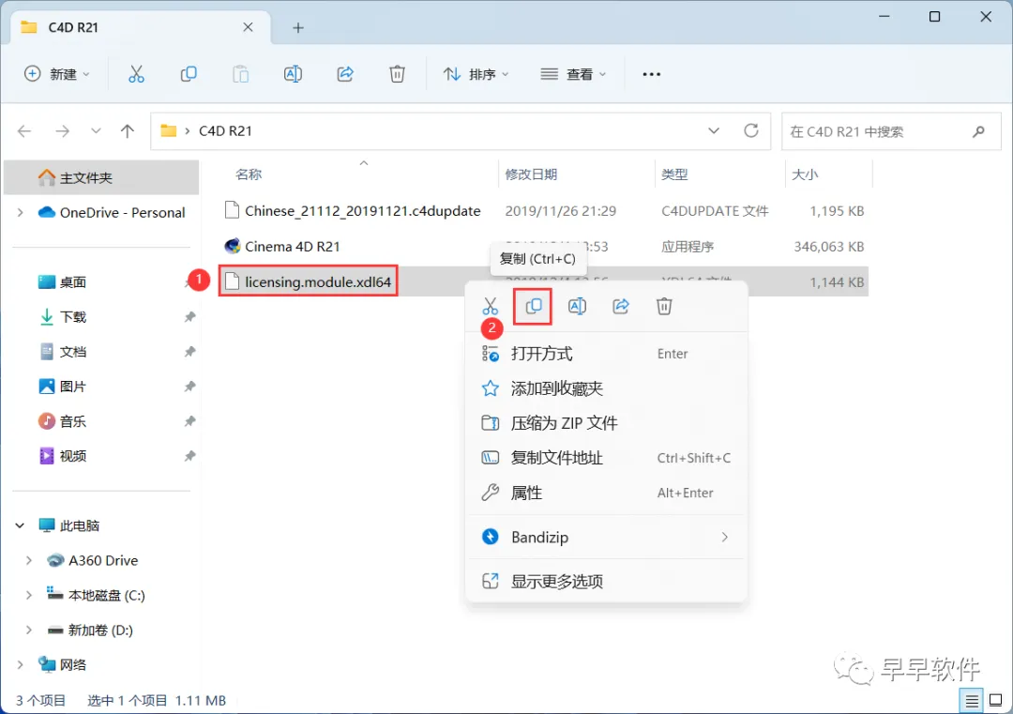Expand the 网络 tree node
The width and height of the screenshot is (1013, 714).
tap(21, 665)
